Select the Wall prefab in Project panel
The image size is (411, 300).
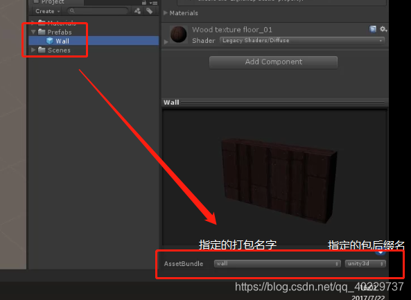(x=94, y=41)
